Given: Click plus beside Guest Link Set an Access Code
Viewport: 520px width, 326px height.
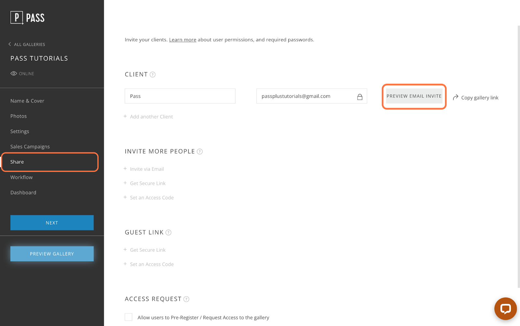Looking at the screenshot, I should coord(125,264).
